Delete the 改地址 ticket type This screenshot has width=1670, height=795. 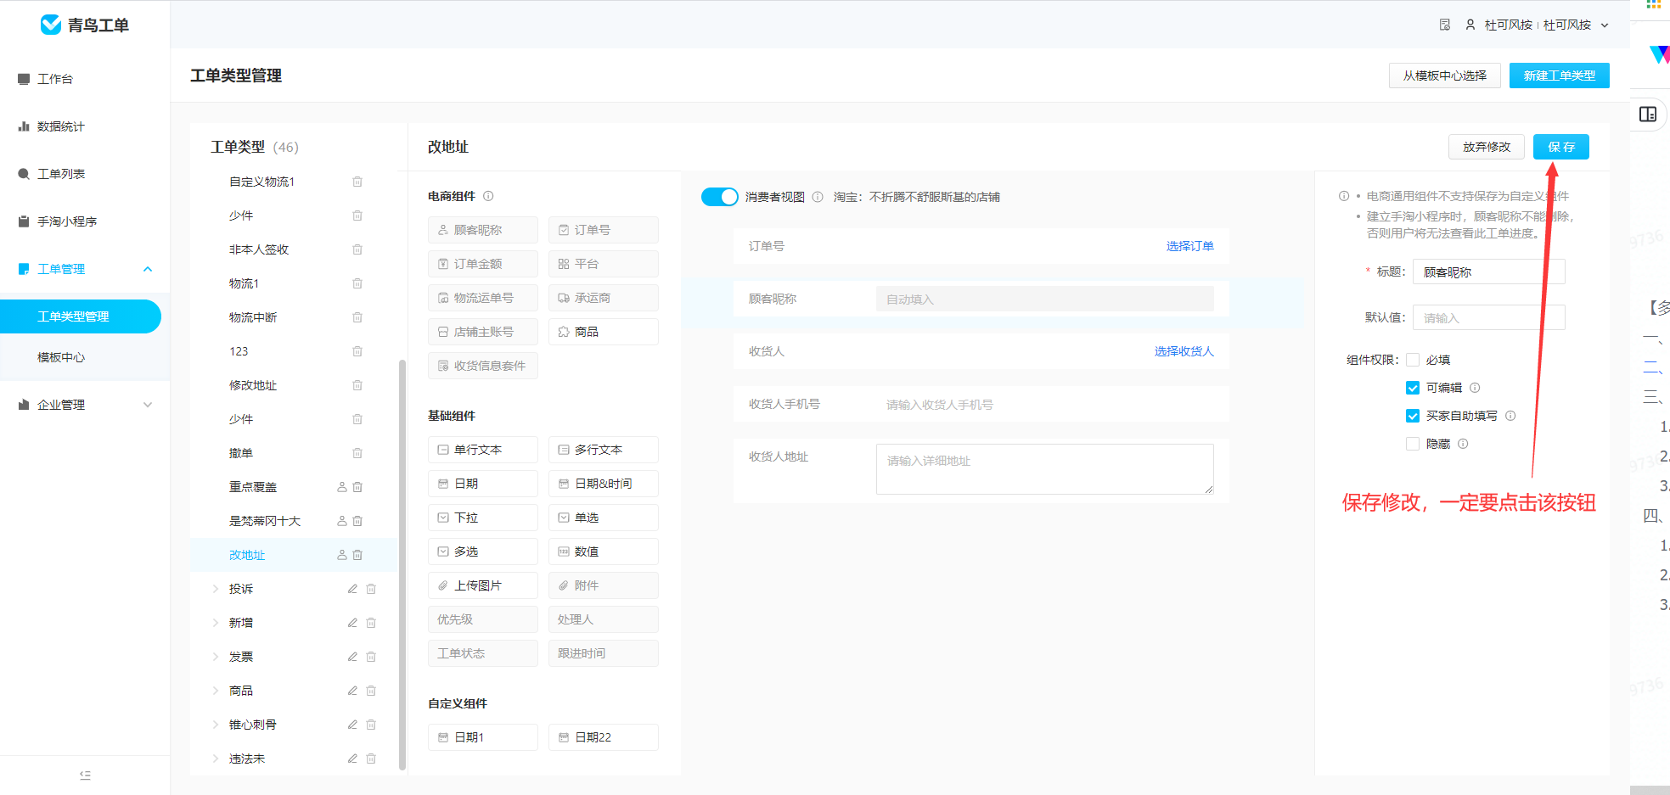357,555
